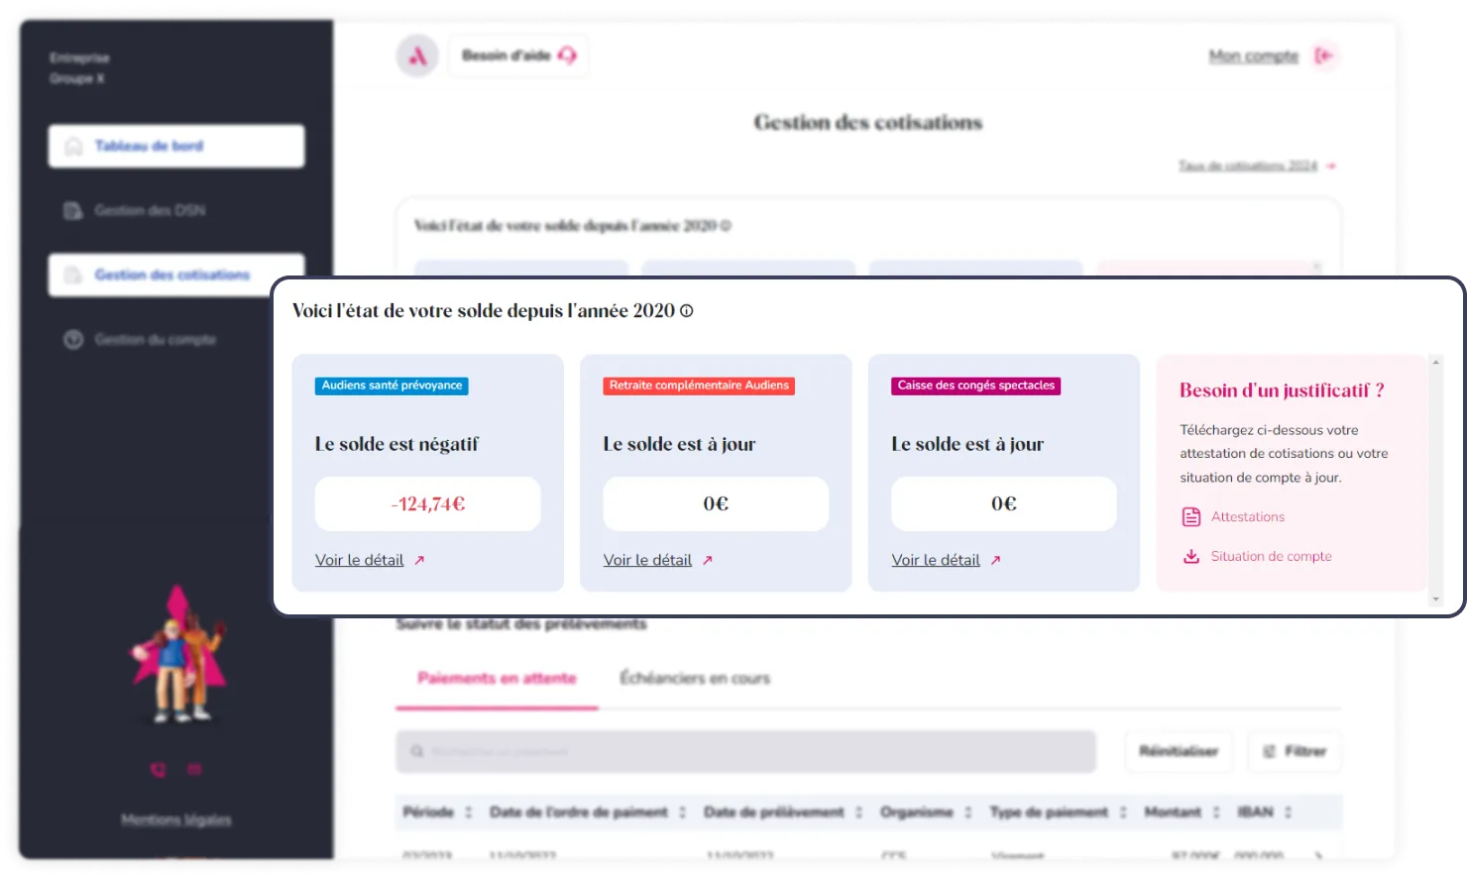The height and width of the screenshot is (878, 1467).
Task: Click the Attestations document icon
Action: pyautogui.click(x=1191, y=517)
